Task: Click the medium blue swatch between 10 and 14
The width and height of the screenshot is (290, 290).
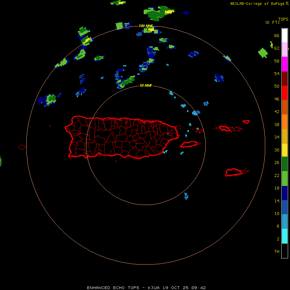Action: 285,207
